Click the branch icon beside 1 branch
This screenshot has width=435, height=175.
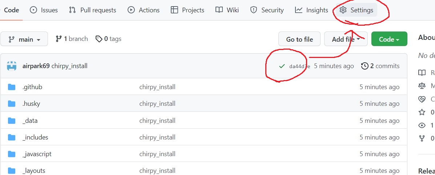59,39
